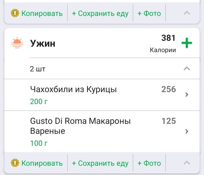Open details arrow for Gusto Di Roma Макароны
Screen dimensions: 204x175
point(187,131)
